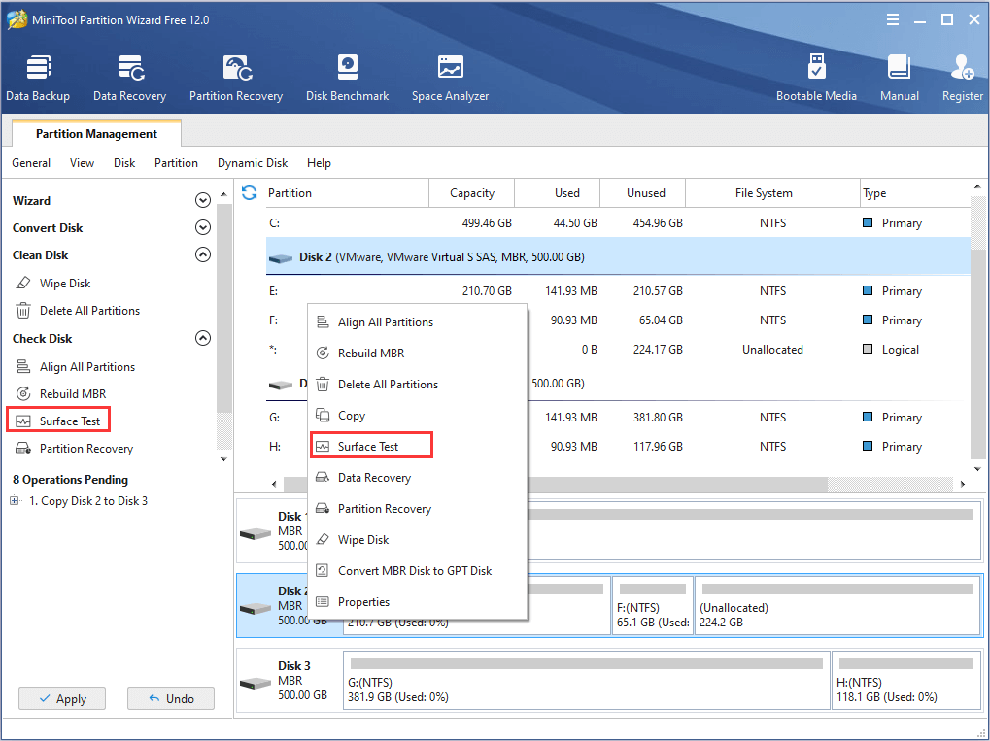This screenshot has height=741, width=990.
Task: Choose Delete All Partitions in the sidebar
Action: [78, 311]
